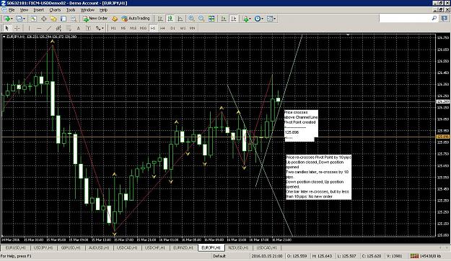Open the Window menu
451x261 pixels.
click(x=87, y=10)
